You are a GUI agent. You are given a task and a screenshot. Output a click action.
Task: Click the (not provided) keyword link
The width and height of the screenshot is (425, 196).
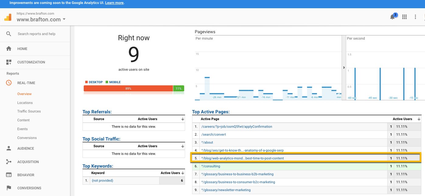[x=103, y=180]
